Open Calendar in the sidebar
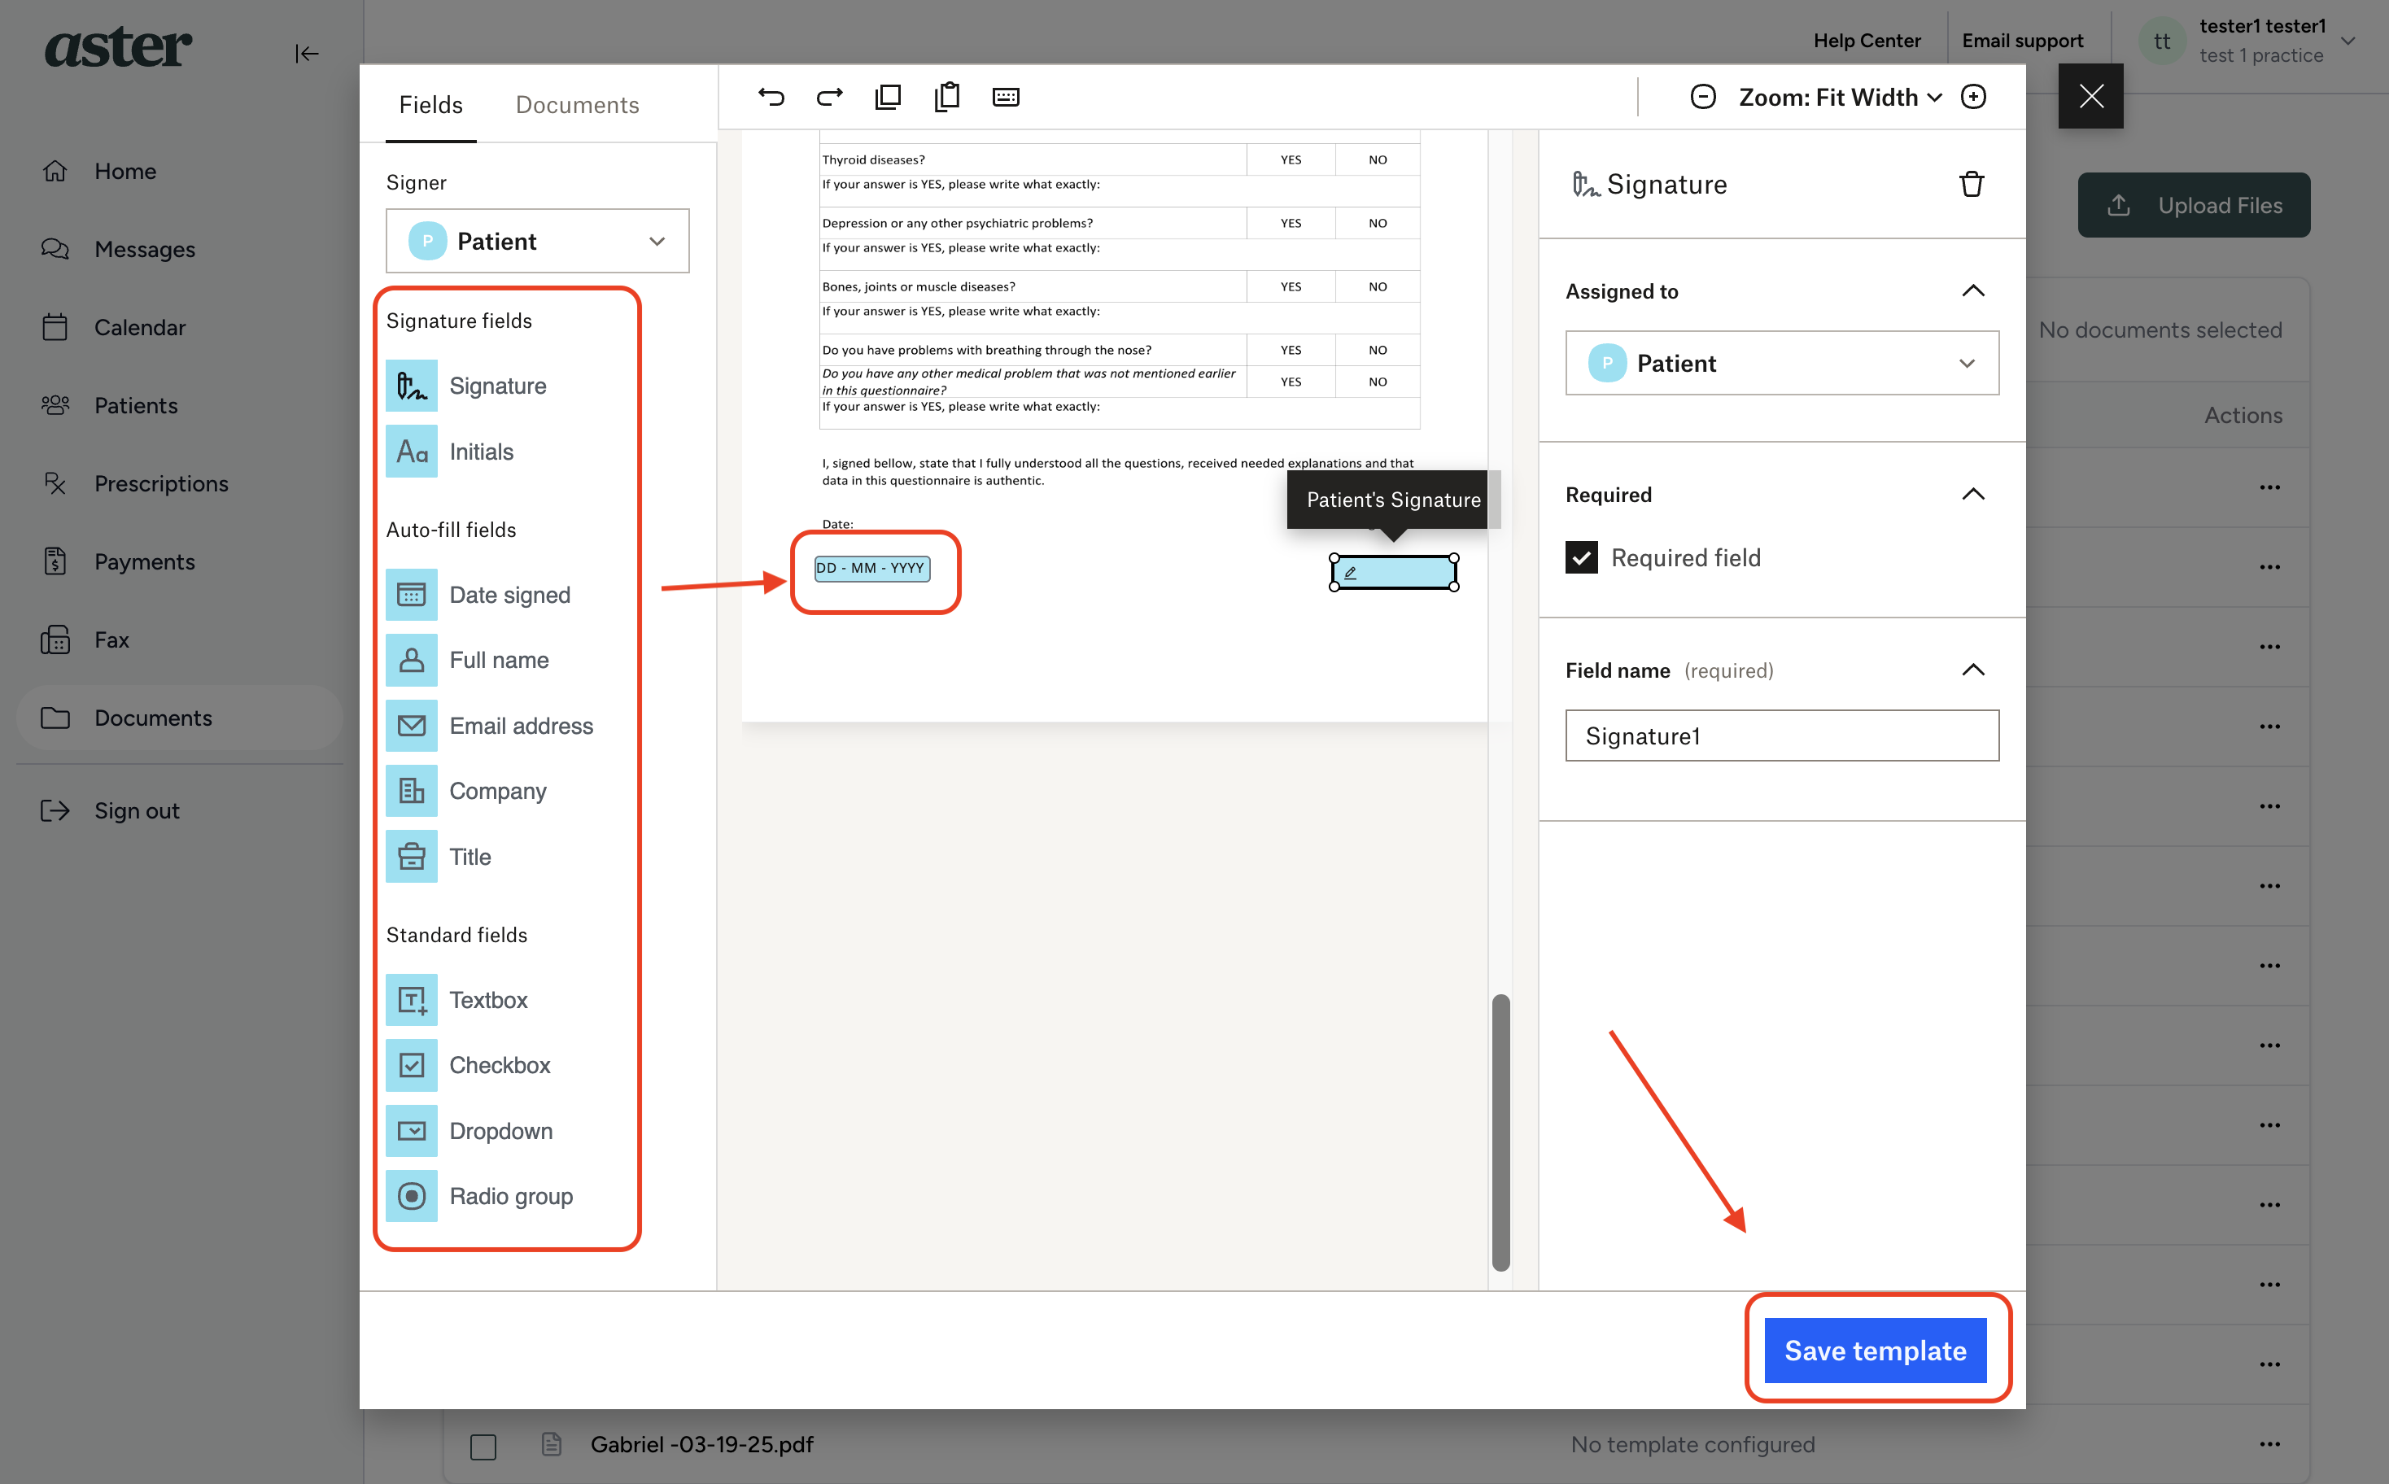The width and height of the screenshot is (2389, 1484). click(x=180, y=327)
